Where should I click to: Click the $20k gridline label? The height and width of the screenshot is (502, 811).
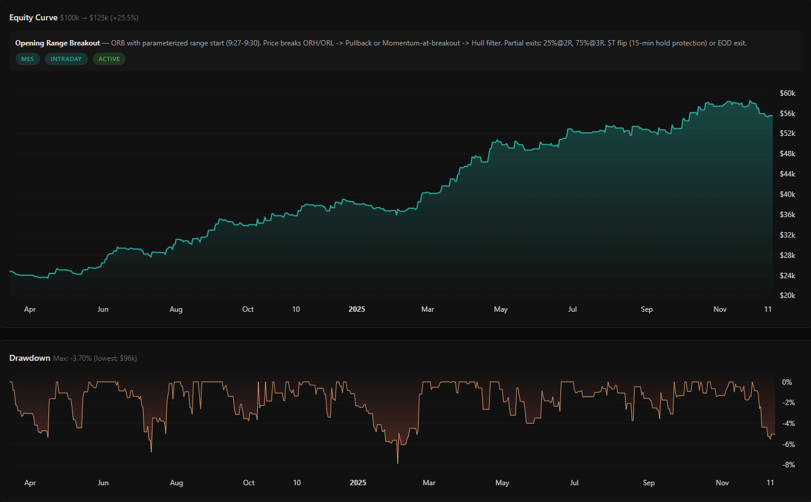(x=787, y=295)
